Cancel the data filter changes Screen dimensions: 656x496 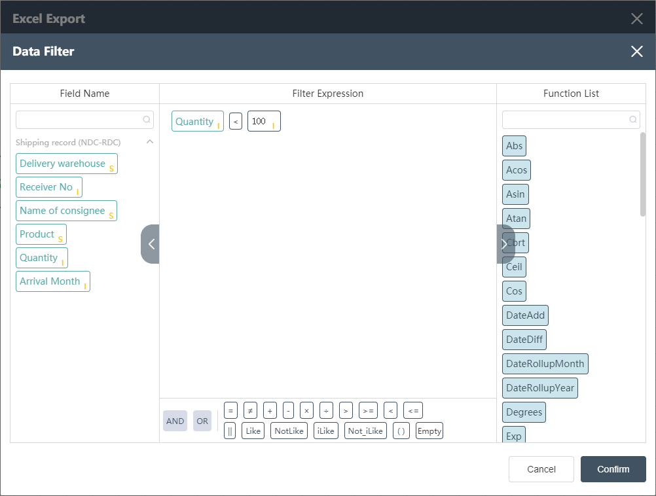click(x=541, y=469)
